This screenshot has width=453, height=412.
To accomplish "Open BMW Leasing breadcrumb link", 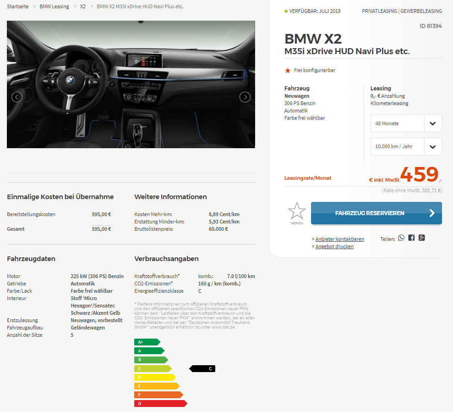I will click(55, 6).
